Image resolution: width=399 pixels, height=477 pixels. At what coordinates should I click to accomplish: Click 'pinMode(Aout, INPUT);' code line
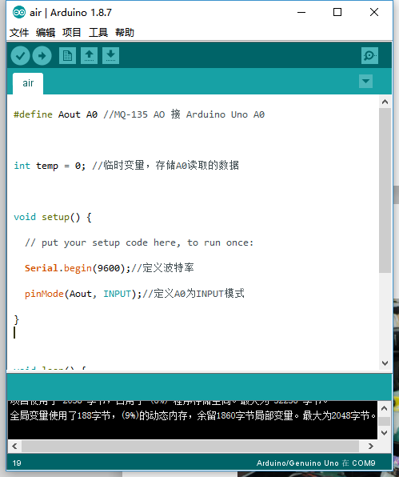[134, 294]
